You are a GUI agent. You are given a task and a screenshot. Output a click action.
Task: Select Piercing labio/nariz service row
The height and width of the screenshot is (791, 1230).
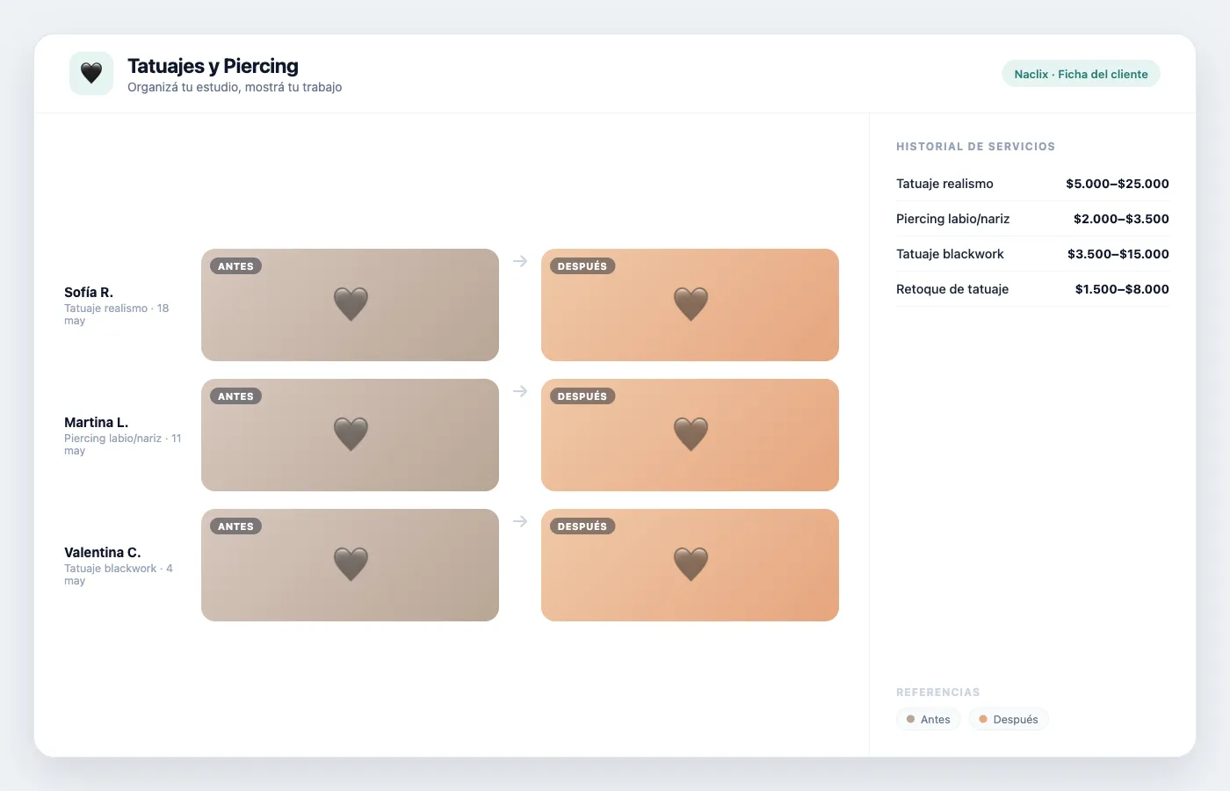click(1032, 219)
